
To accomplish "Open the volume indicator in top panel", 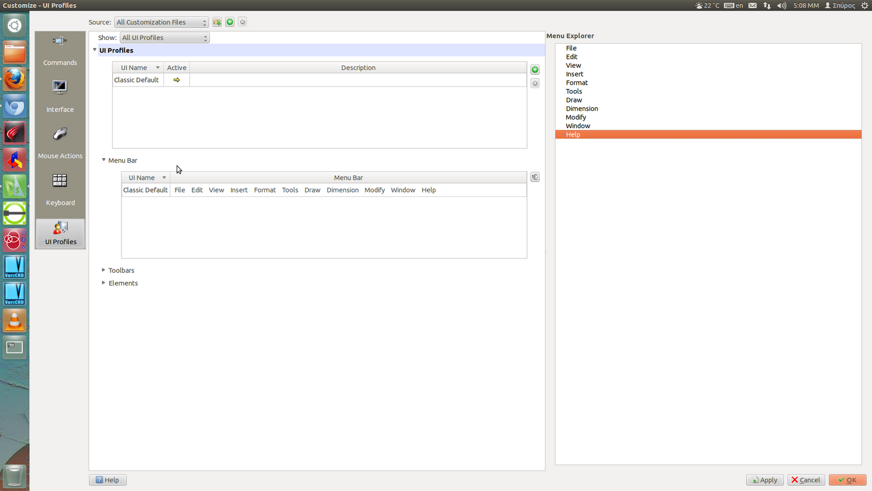I will [x=782, y=5].
